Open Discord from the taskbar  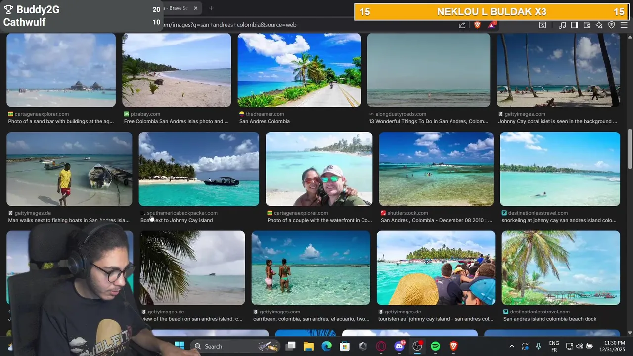pyautogui.click(x=399, y=346)
